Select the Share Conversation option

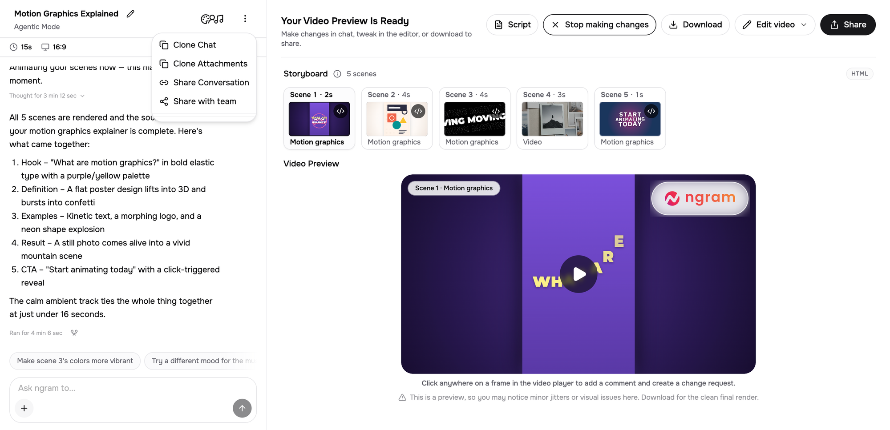pos(204,82)
